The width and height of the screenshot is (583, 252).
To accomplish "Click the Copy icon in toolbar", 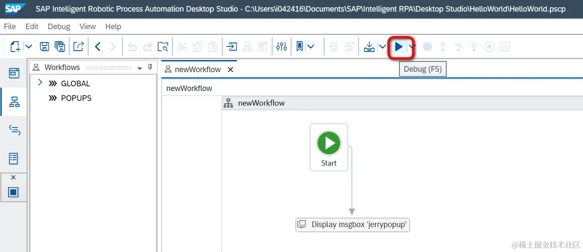I will [x=197, y=46].
